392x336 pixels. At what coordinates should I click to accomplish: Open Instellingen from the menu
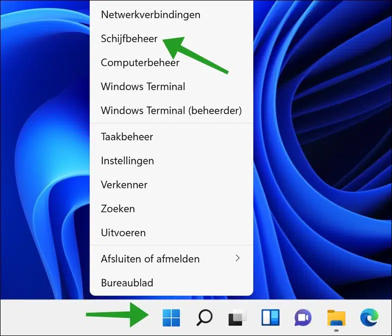click(x=171, y=161)
